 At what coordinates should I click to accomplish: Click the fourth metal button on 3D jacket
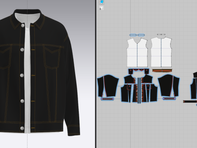[22, 101]
